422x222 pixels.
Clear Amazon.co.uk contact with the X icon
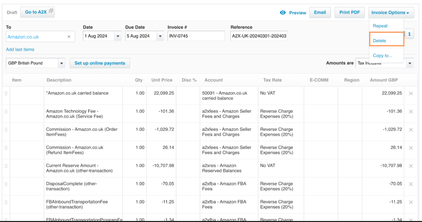tap(69, 37)
